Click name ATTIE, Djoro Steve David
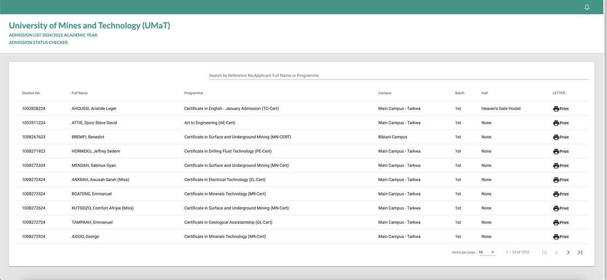Viewport: 607px width, 280px height. click(x=94, y=123)
